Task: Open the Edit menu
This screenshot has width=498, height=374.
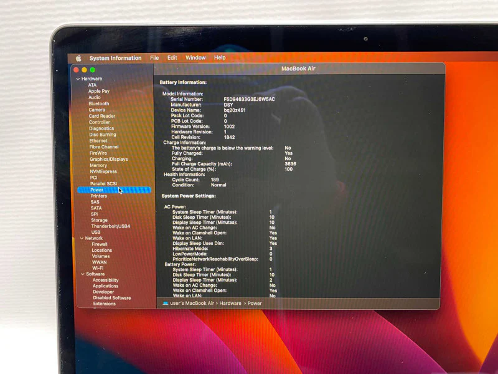Action: 172,58
